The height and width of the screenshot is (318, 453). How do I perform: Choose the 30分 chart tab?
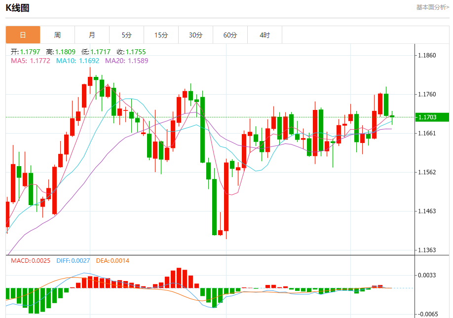click(x=195, y=35)
